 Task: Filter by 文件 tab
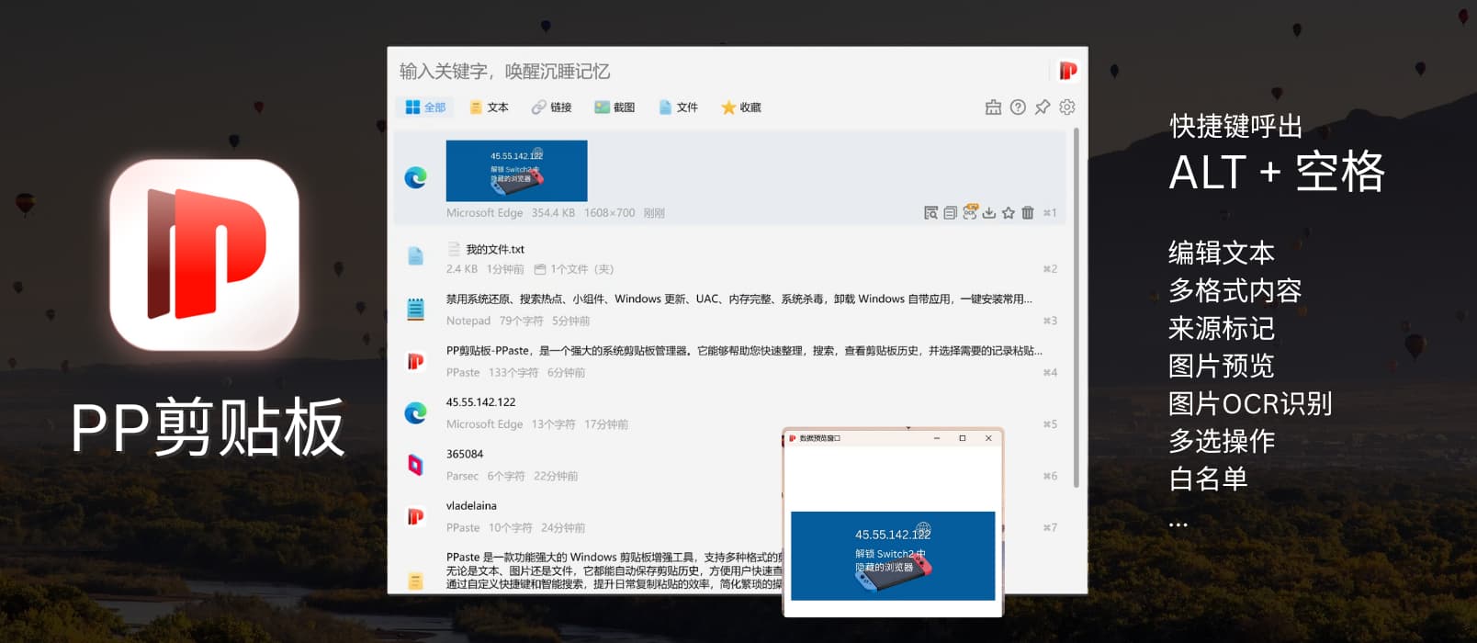click(678, 107)
